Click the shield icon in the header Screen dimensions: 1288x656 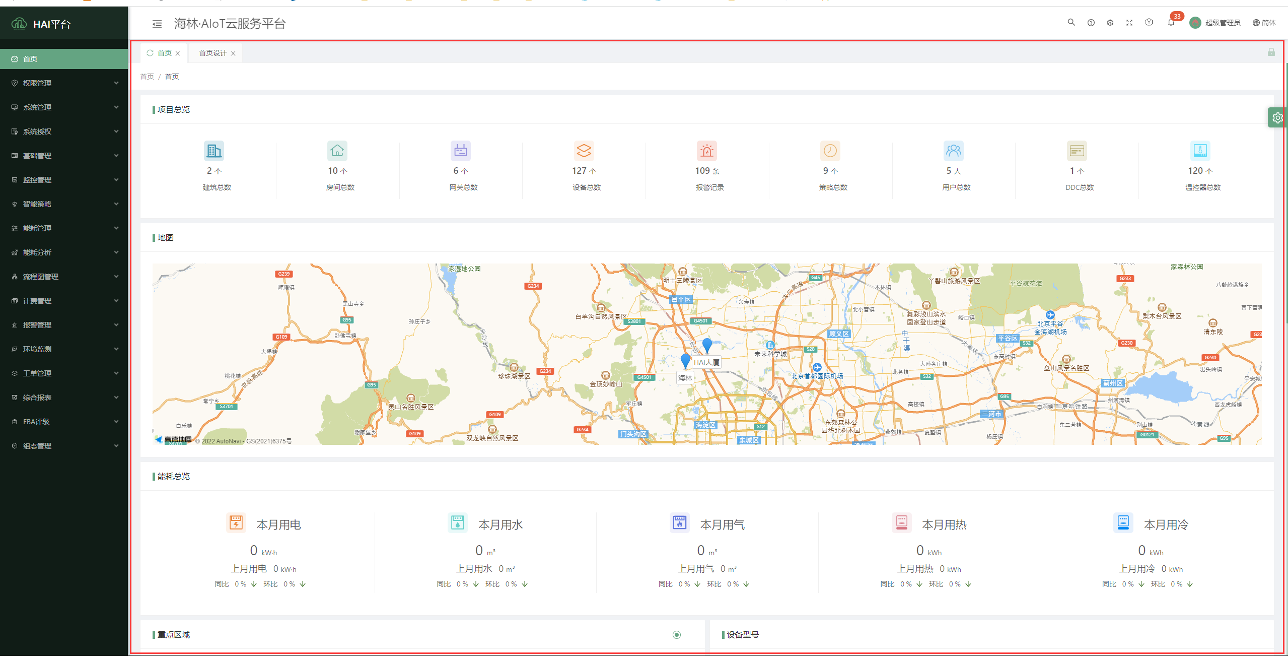coord(1149,23)
